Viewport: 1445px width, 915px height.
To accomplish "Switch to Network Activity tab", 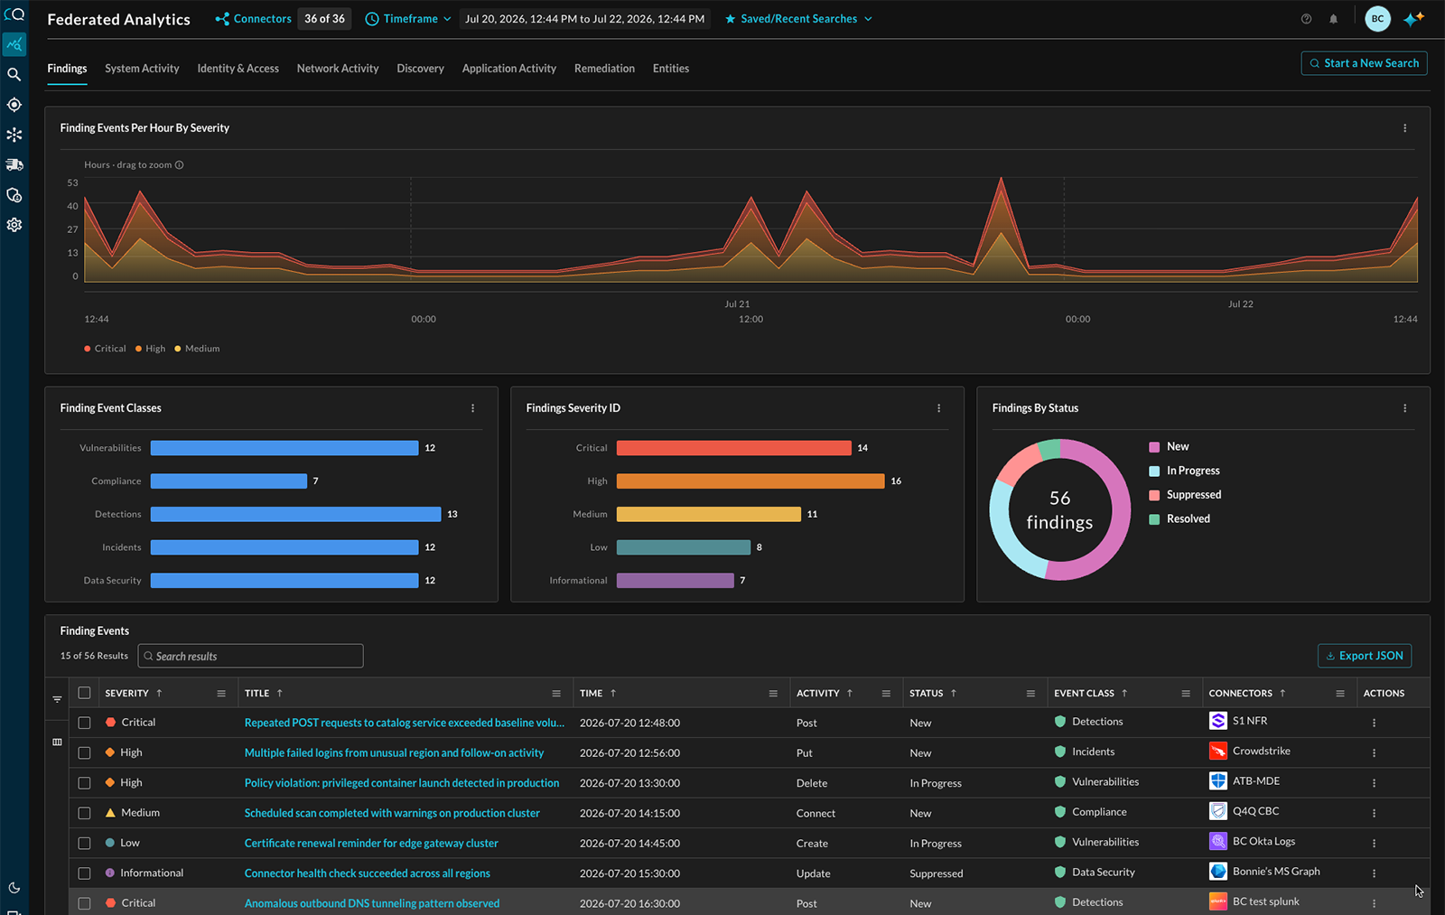I will pyautogui.click(x=338, y=69).
